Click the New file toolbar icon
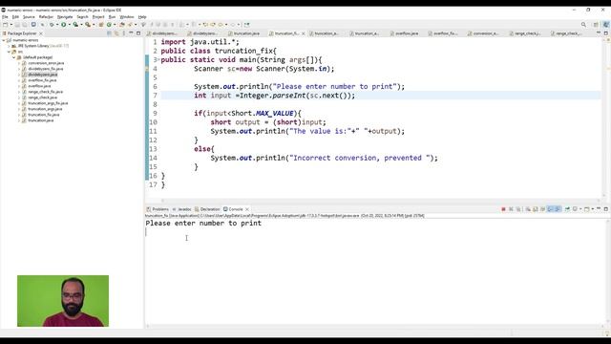The height and width of the screenshot is (344, 611). tap(5, 25)
